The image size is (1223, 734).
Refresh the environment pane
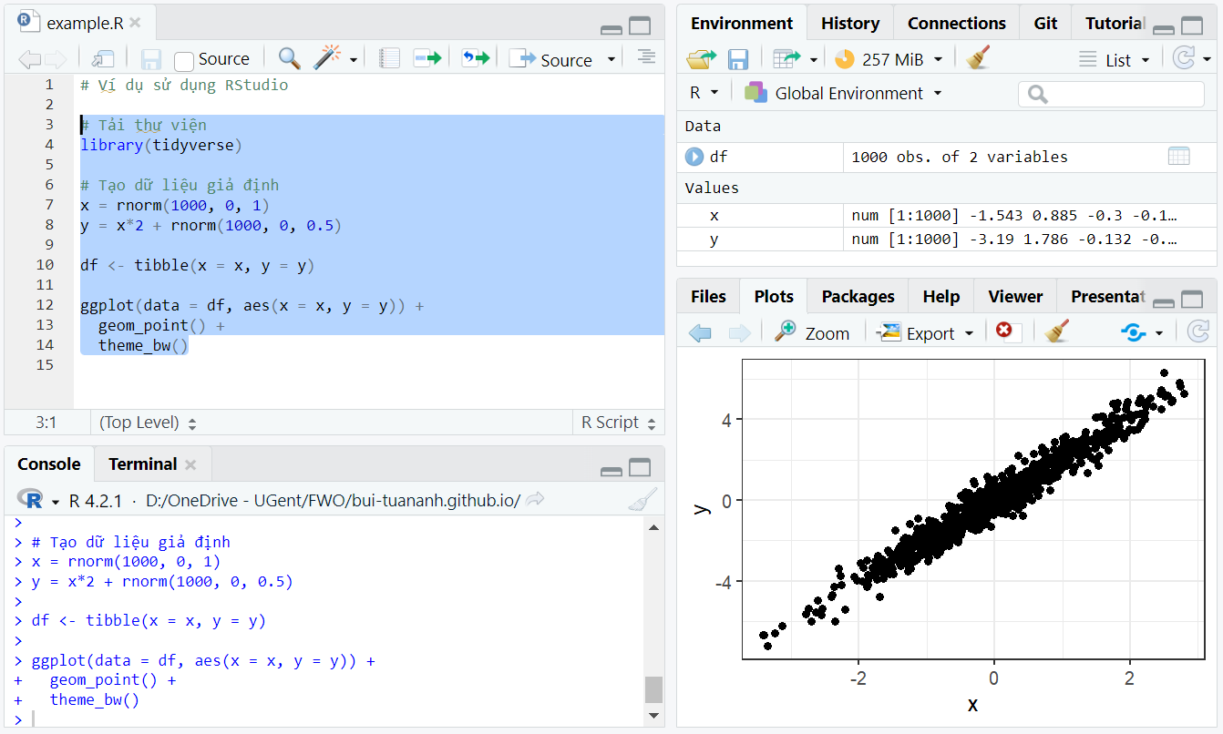point(1184,59)
